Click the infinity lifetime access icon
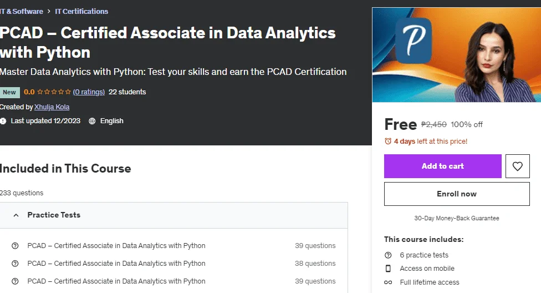541x293 pixels. pyautogui.click(x=388, y=282)
